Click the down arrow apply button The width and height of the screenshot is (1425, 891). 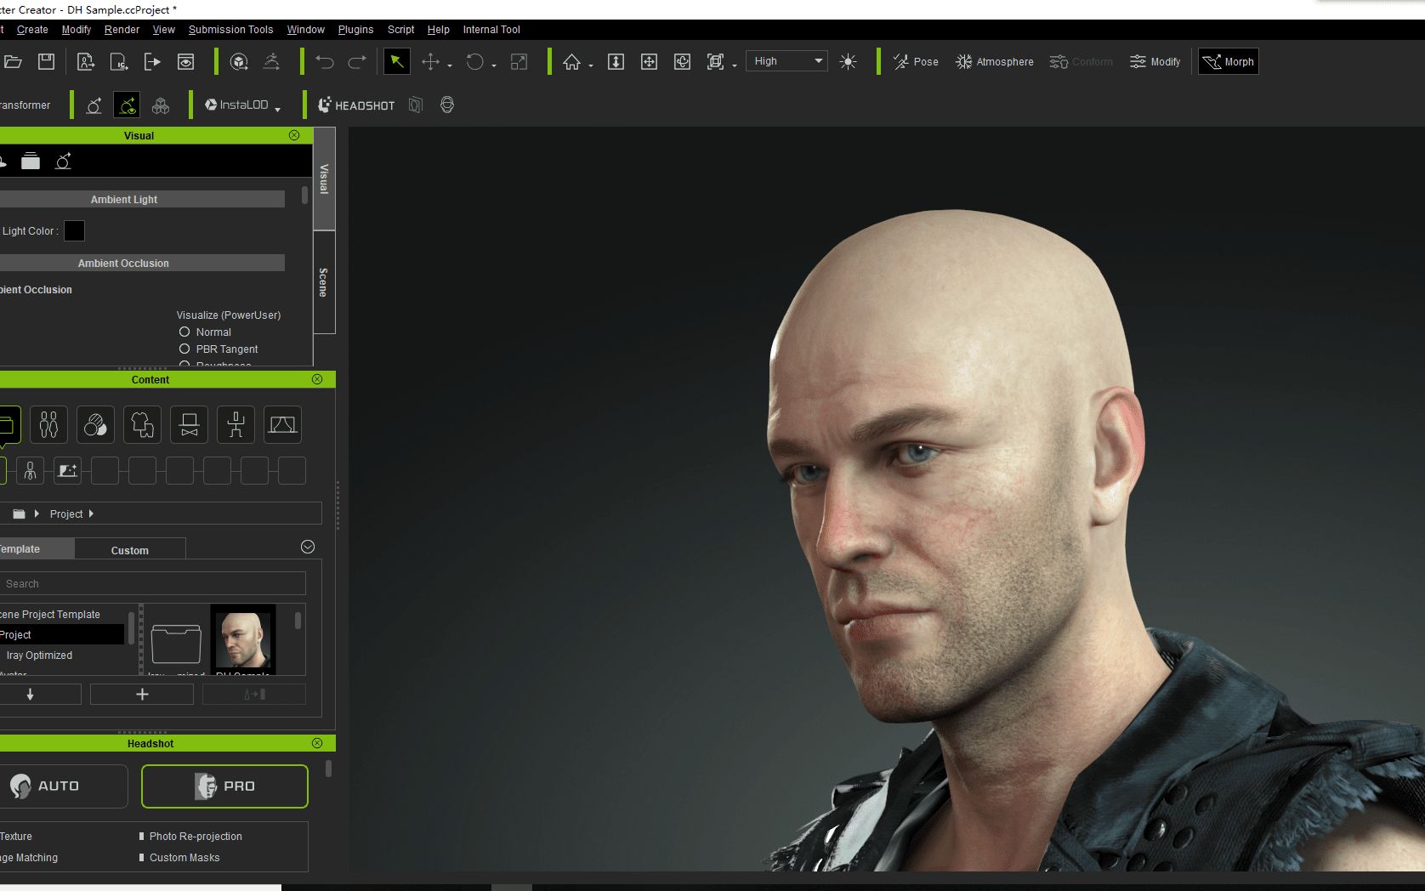pos(31,695)
